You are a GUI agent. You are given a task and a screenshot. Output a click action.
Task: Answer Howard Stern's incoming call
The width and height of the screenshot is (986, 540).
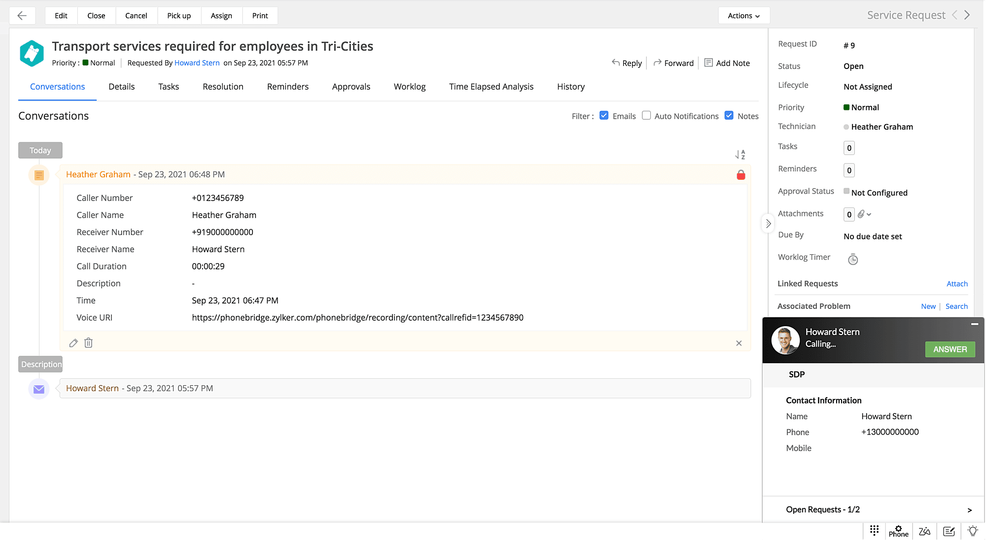950,349
